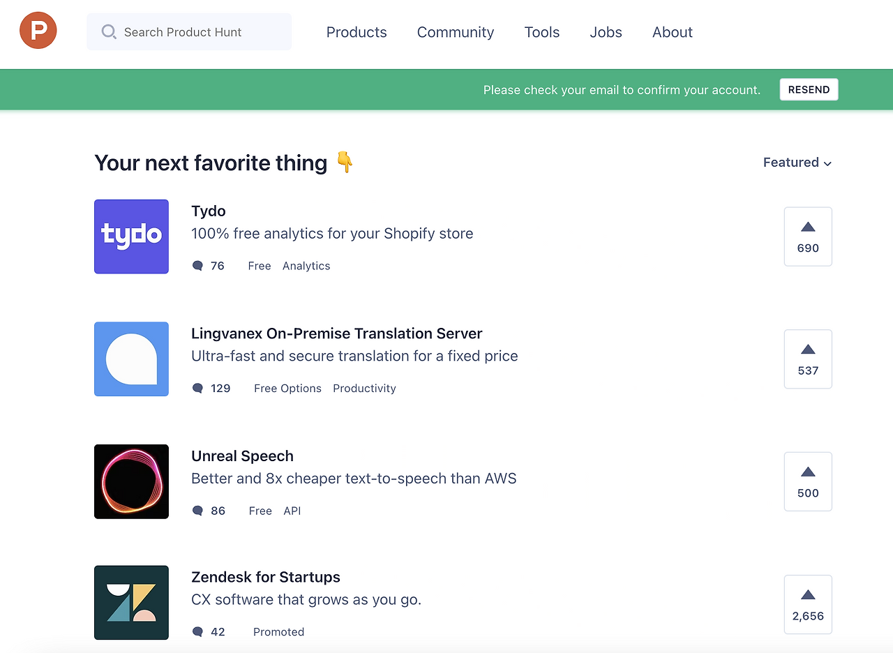Click the Analytics tag on Tydo
This screenshot has width=893, height=653.
306,266
